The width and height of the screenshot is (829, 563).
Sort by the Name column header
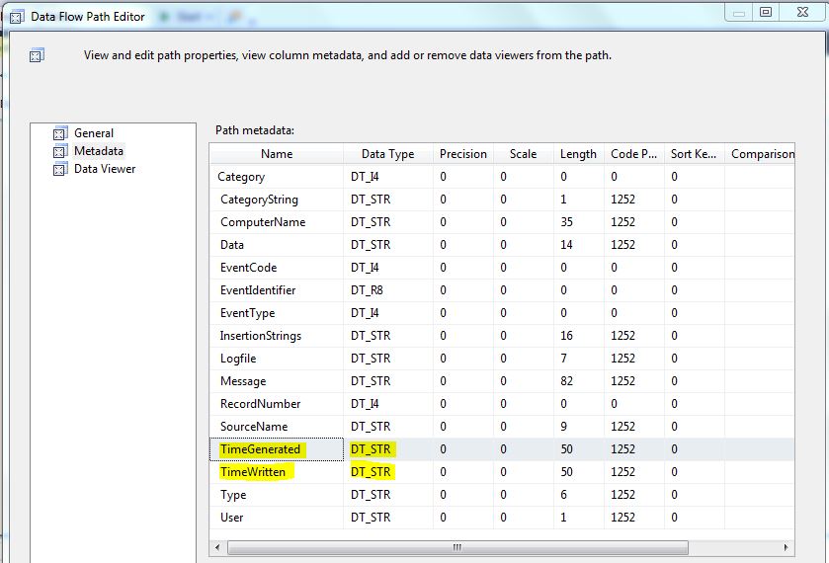pyautogui.click(x=277, y=154)
